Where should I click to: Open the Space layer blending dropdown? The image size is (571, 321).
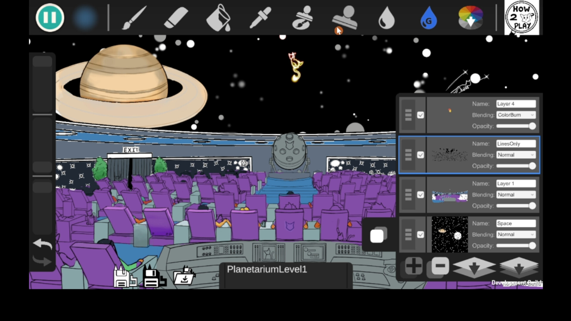[x=516, y=235]
